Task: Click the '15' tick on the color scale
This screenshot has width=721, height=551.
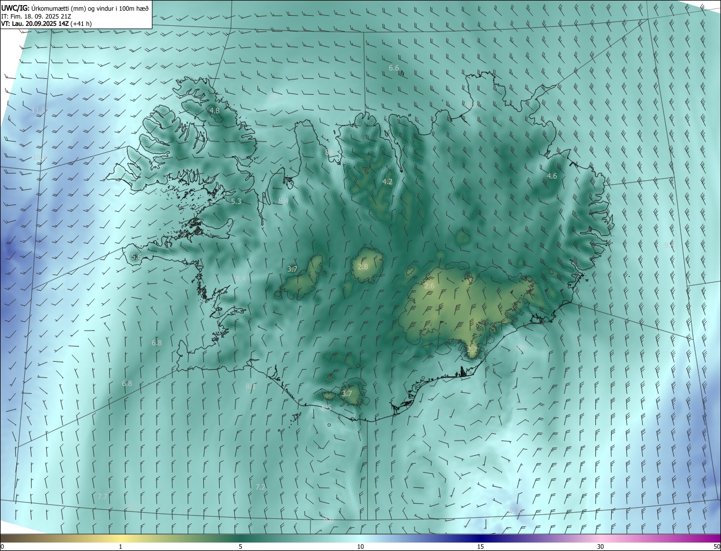Action: 480,547
